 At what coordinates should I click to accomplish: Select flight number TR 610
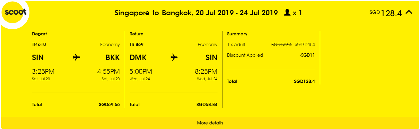click(39, 45)
